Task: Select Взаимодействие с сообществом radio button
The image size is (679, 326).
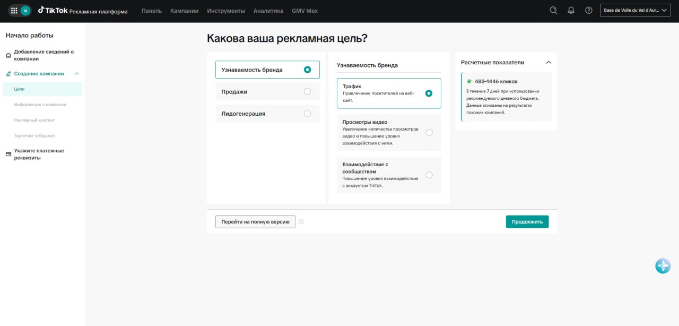Action: (429, 175)
